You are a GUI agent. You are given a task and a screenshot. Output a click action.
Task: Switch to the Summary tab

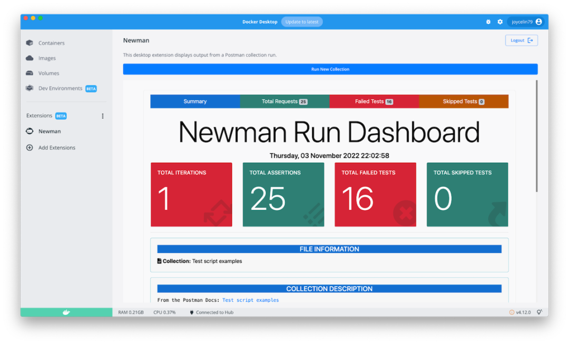[x=195, y=101]
